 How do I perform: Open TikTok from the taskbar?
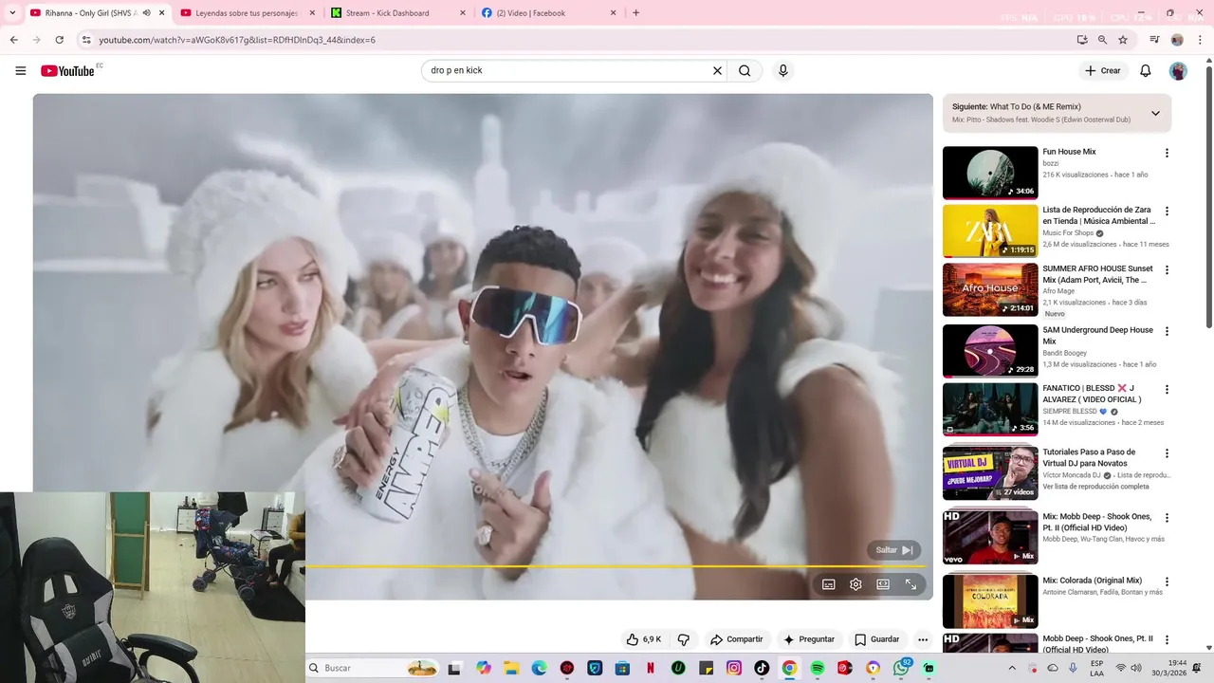pos(762,668)
